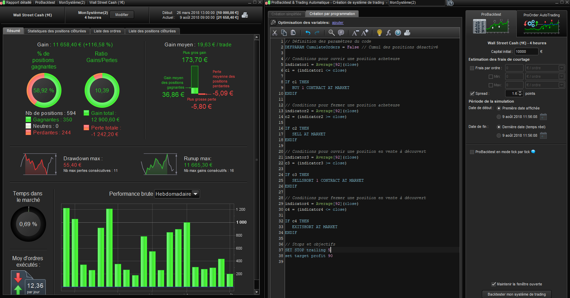Screen dimensions: 570x298
Task: Click the light bulb help icon
Action: point(379,33)
